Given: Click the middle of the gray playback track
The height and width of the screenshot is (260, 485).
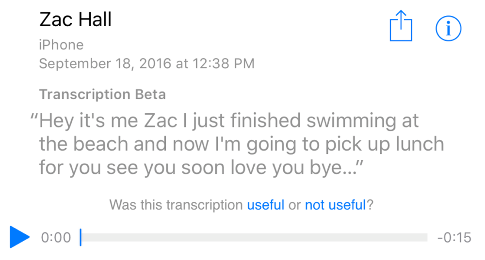Looking at the screenshot, I should click(x=254, y=237).
